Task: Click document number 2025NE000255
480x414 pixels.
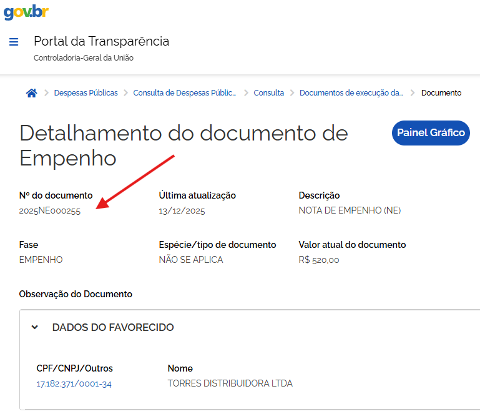Action: point(50,211)
